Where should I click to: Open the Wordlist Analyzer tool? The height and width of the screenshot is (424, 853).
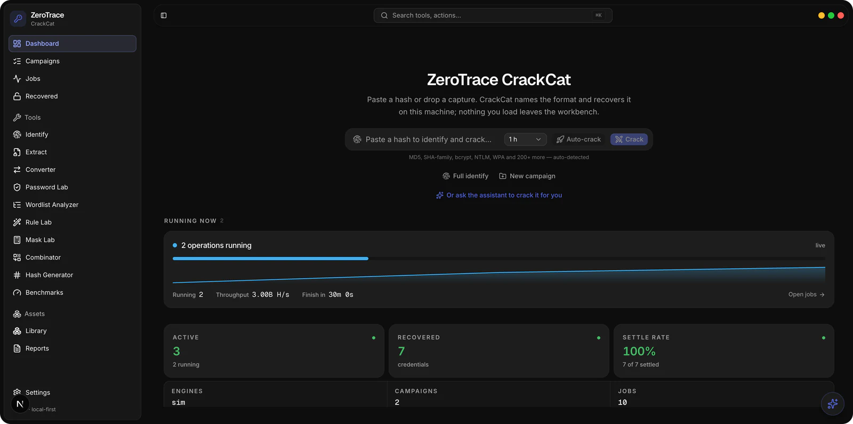click(x=73, y=205)
